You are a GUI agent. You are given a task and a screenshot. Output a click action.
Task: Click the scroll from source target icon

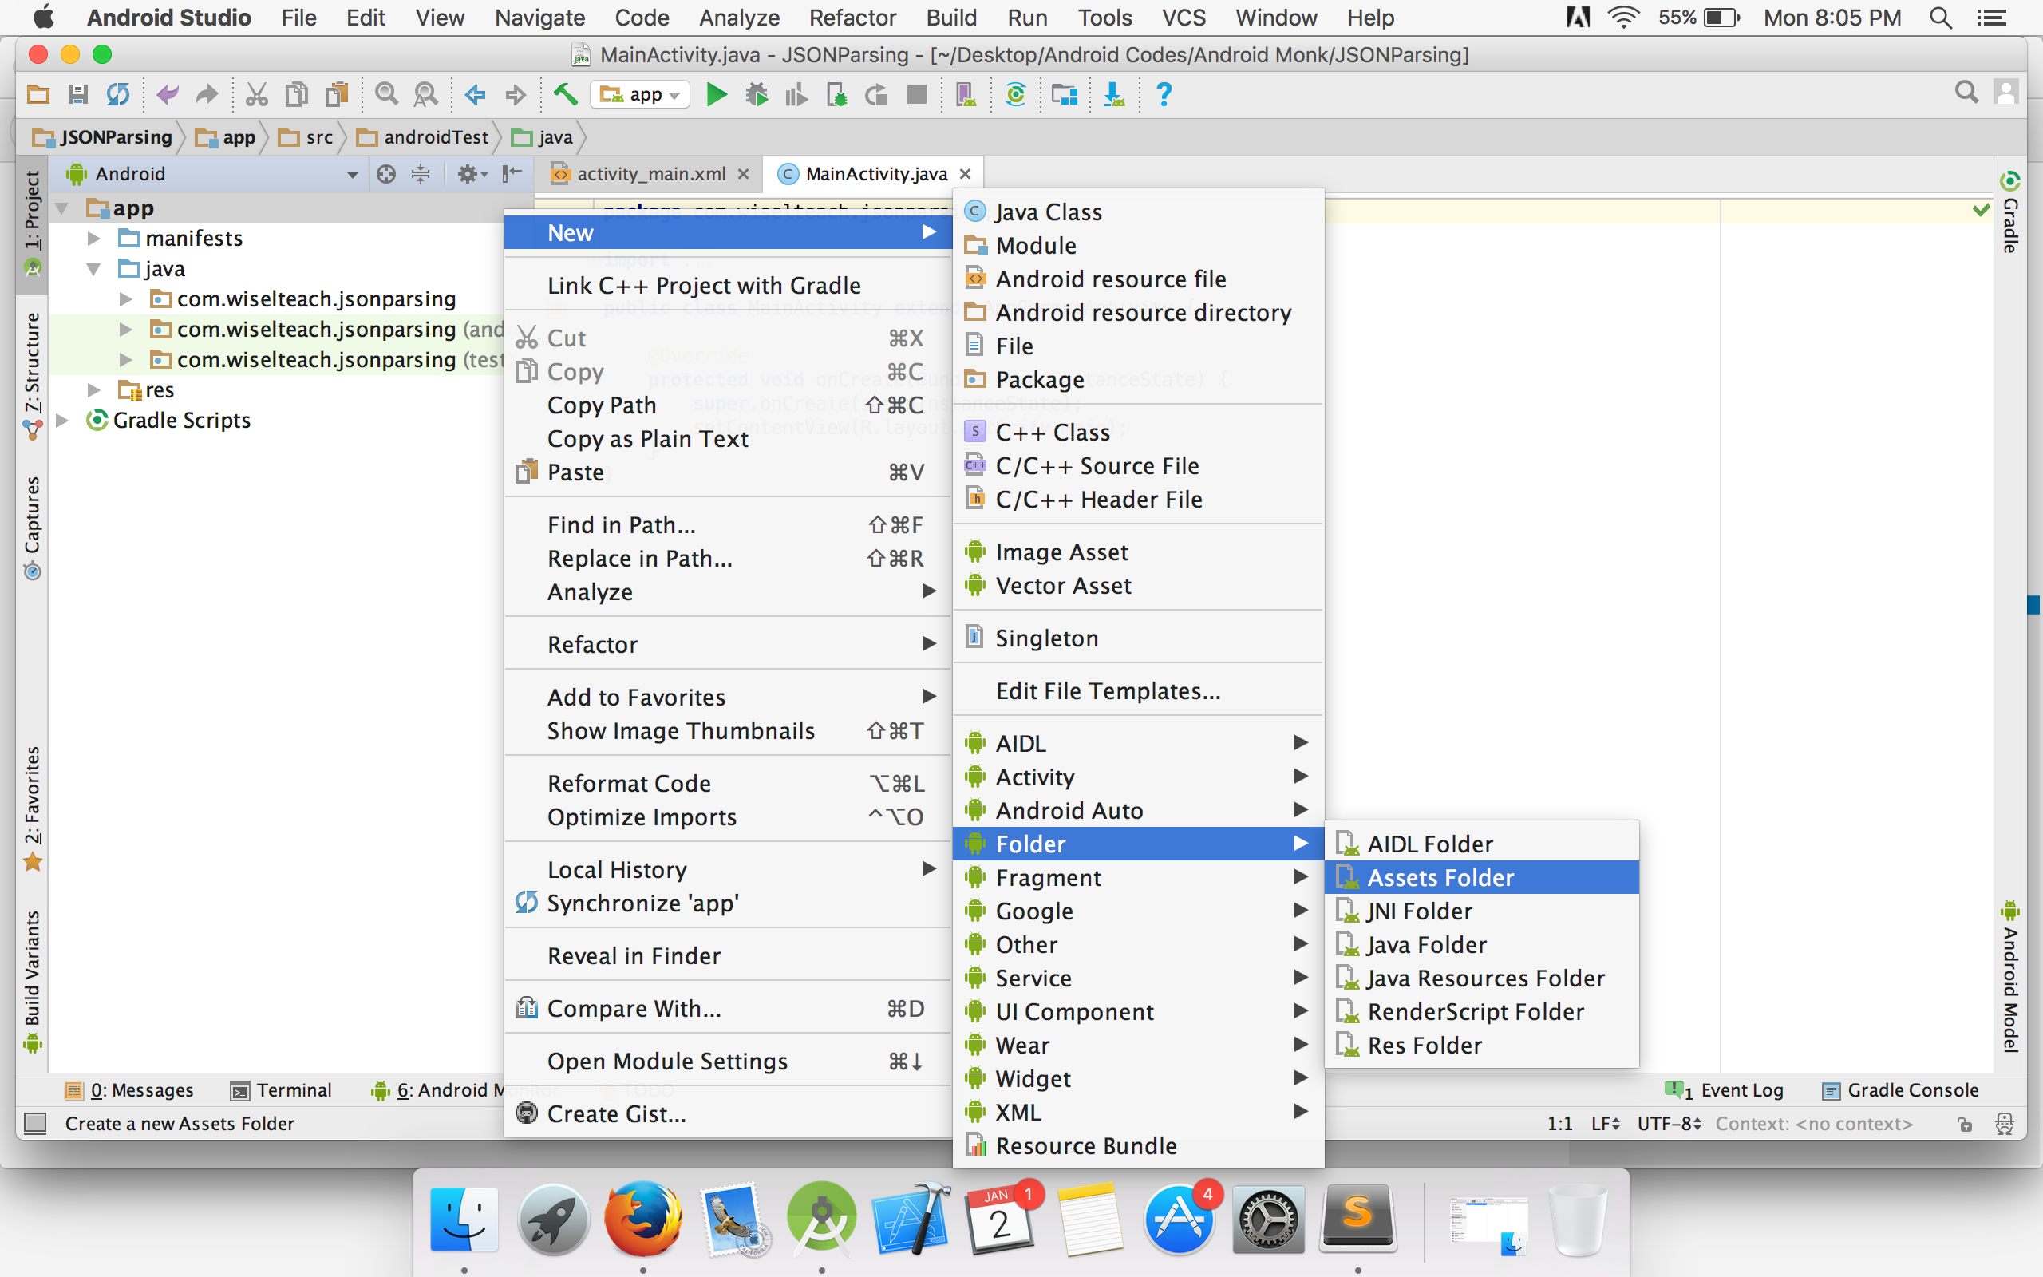tap(385, 174)
